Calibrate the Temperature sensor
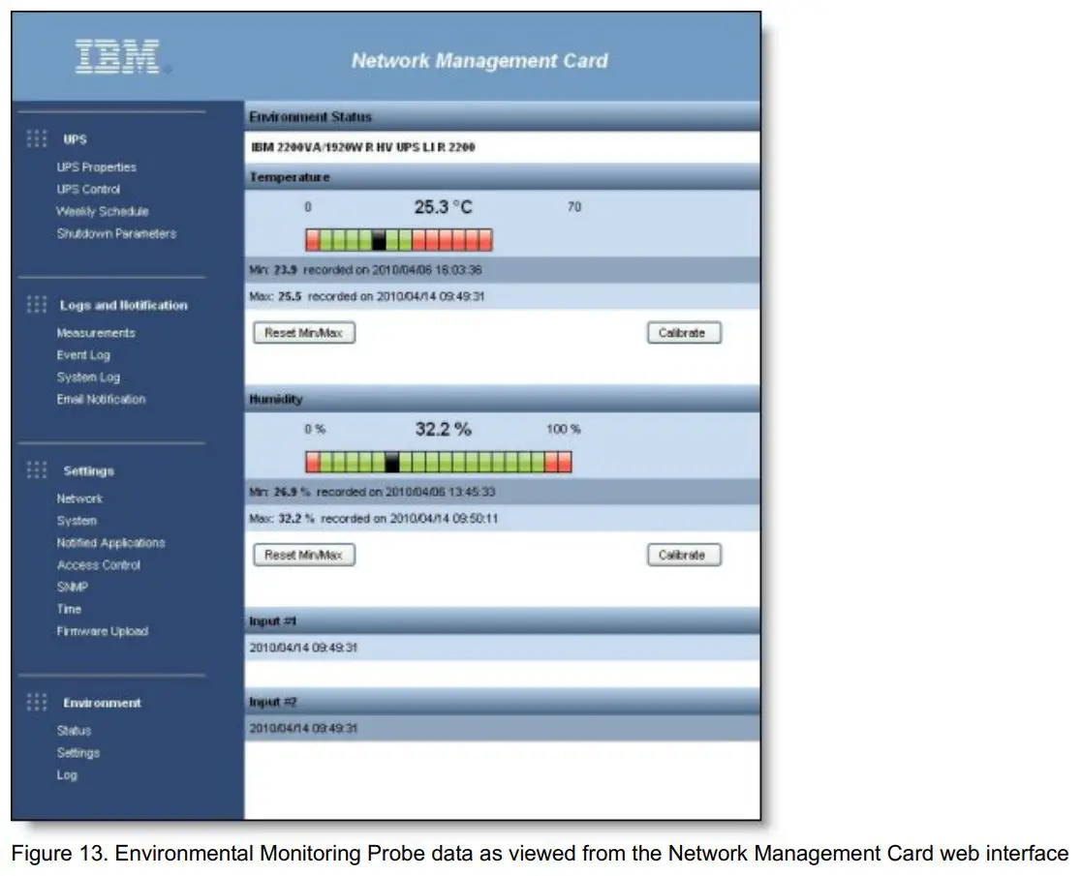Image resolution: width=1082 pixels, height=876 pixels. [684, 332]
